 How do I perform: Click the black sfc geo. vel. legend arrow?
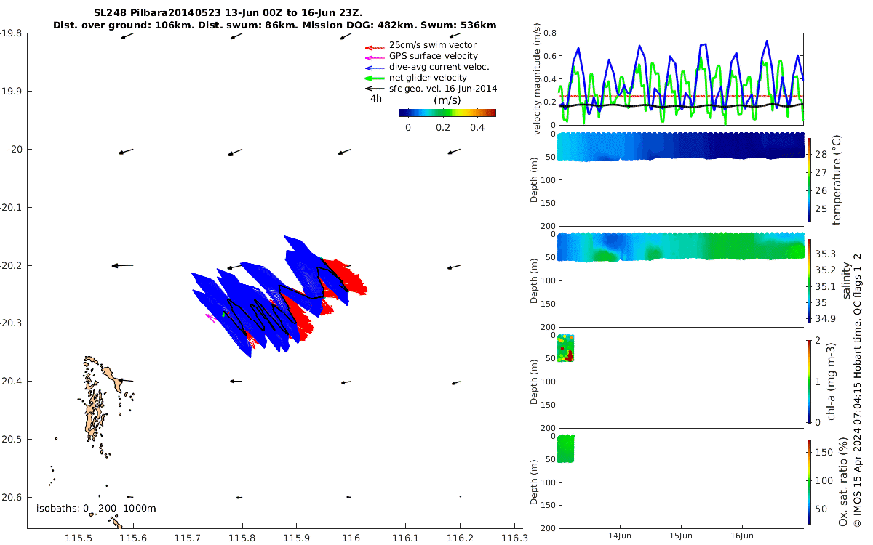click(373, 89)
